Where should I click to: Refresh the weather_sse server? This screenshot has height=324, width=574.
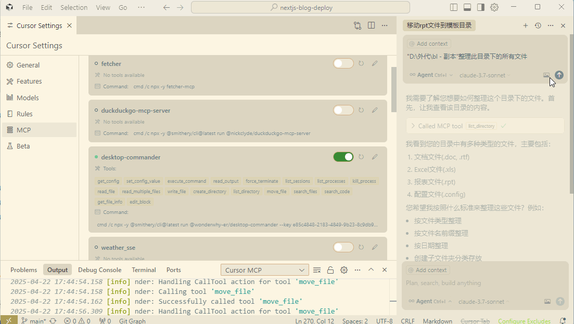pyautogui.click(x=361, y=247)
